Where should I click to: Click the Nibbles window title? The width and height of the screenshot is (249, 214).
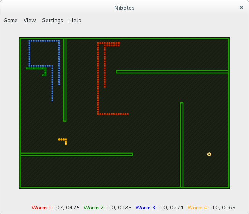click(x=124, y=8)
